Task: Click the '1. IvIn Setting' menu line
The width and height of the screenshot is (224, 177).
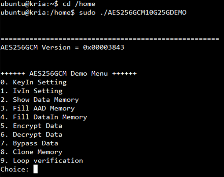Action: [x=31, y=91]
